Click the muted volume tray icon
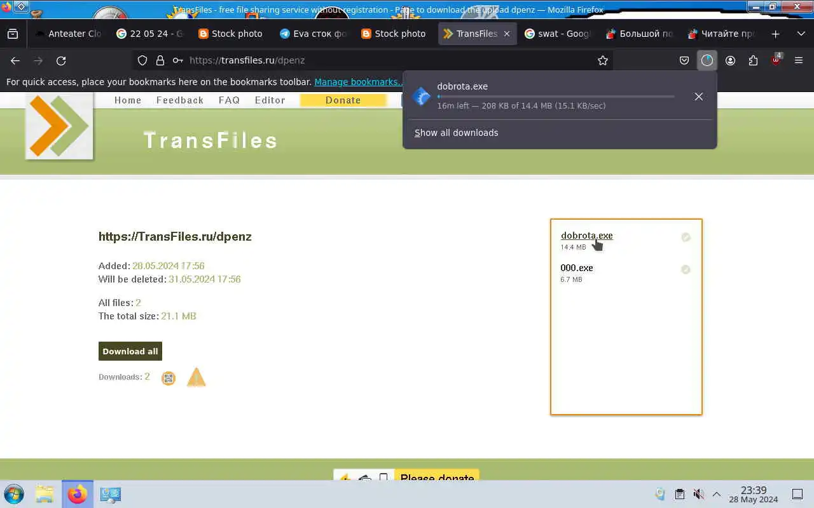This screenshot has height=508, width=814. 698,494
